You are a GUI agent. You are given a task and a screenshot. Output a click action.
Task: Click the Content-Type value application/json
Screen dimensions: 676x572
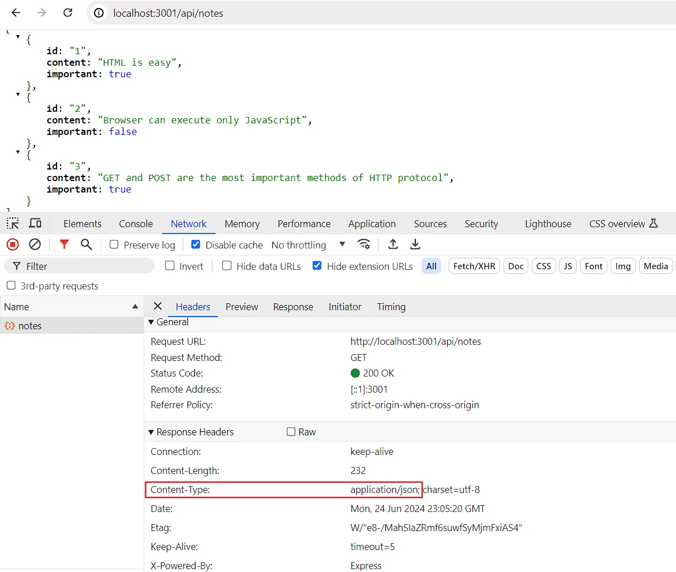(x=385, y=490)
